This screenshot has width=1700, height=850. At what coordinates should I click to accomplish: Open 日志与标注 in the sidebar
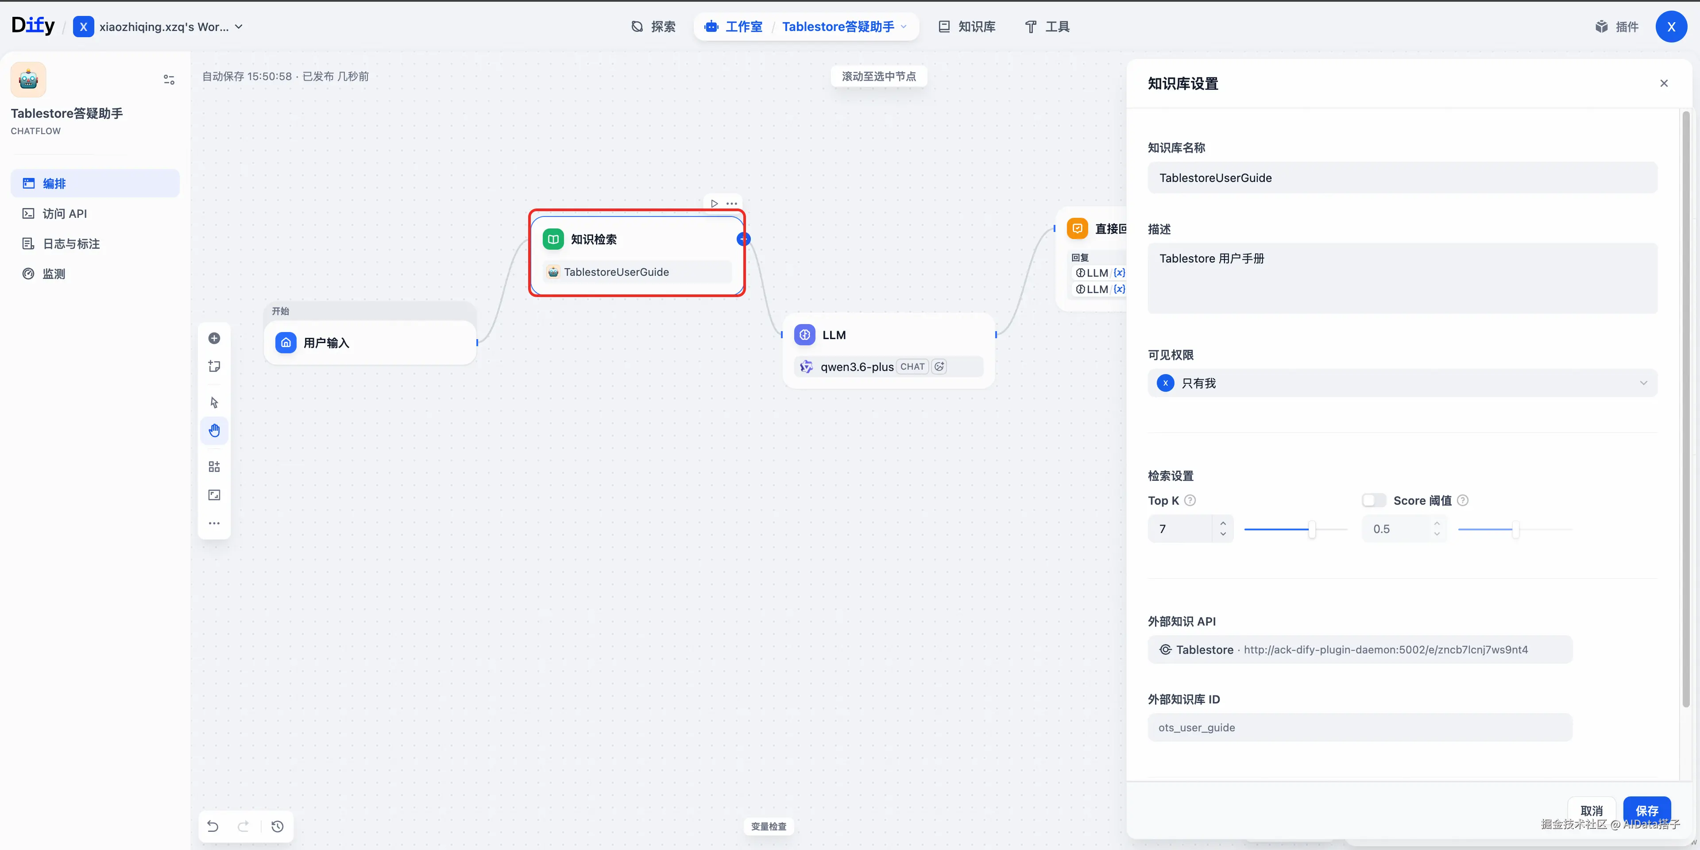[x=95, y=243]
